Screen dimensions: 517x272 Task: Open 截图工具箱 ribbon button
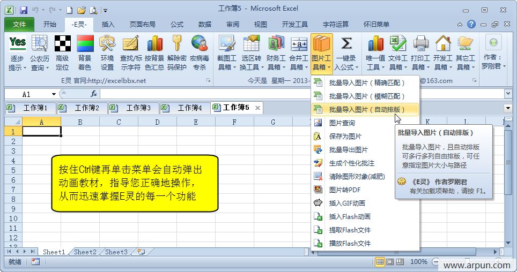(x=227, y=52)
